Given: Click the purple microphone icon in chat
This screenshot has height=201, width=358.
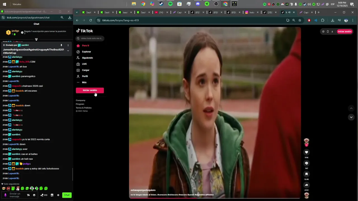Looking at the screenshot, I should coord(5,195).
